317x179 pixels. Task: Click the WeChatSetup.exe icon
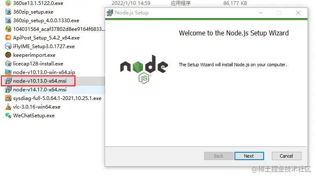pos(8,115)
